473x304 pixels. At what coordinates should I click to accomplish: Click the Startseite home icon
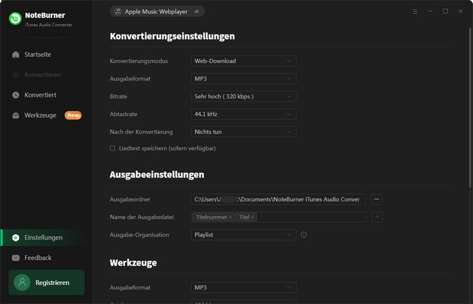pos(16,55)
